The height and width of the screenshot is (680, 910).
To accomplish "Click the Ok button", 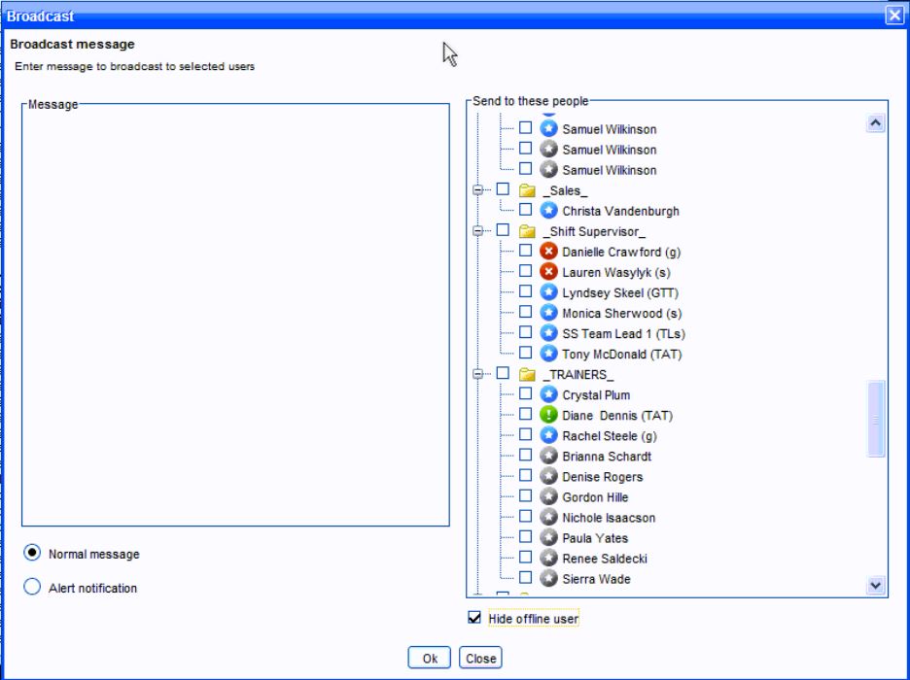I will (429, 658).
